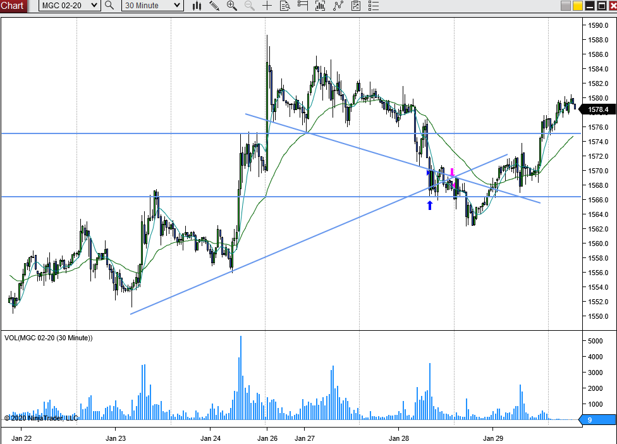This screenshot has height=444, width=617.
Task: Open the strategies icon
Action: [x=356, y=6]
